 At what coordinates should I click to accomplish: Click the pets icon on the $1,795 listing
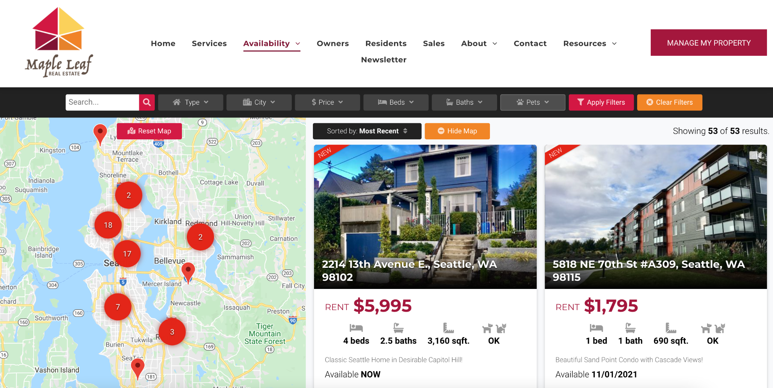pos(713,328)
